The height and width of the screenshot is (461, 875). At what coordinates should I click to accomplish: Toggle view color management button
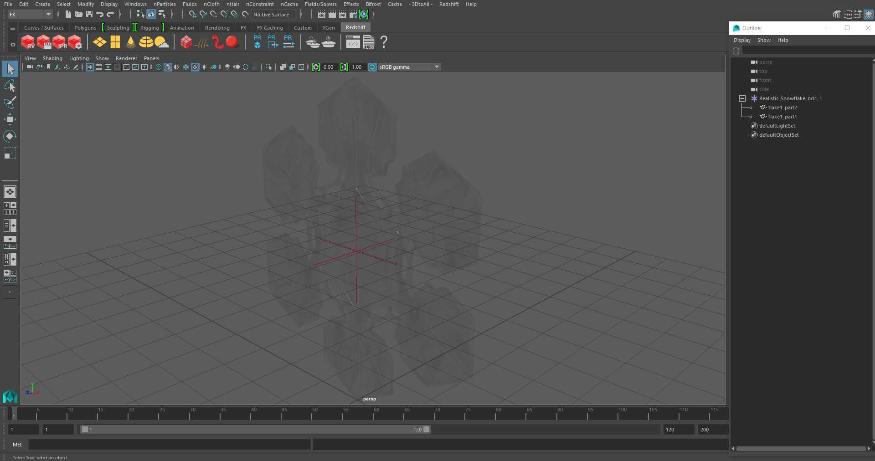[x=372, y=67]
